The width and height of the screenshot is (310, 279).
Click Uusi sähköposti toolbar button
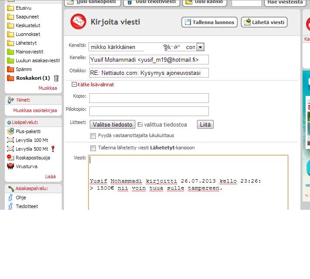tap(92, 3)
